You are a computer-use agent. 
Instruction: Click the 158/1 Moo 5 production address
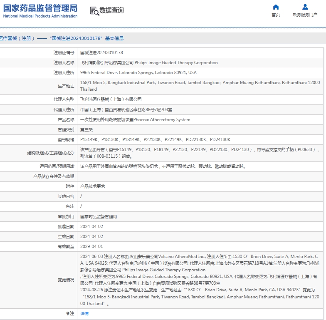pyautogui.click(x=200, y=86)
